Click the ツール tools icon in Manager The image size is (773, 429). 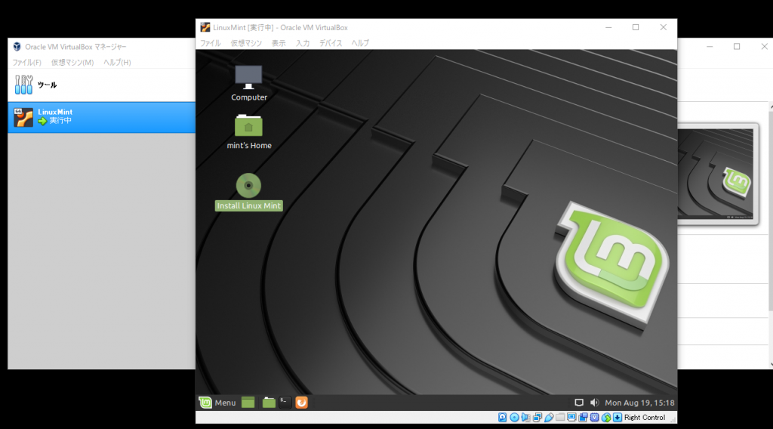click(23, 85)
